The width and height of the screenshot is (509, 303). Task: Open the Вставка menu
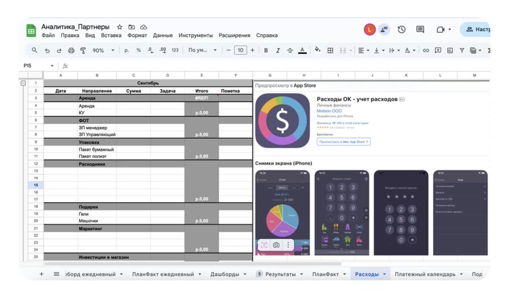pyautogui.click(x=111, y=36)
